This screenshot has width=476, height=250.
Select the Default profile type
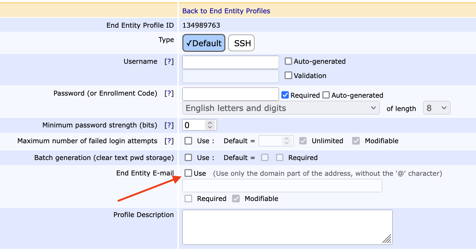point(204,43)
